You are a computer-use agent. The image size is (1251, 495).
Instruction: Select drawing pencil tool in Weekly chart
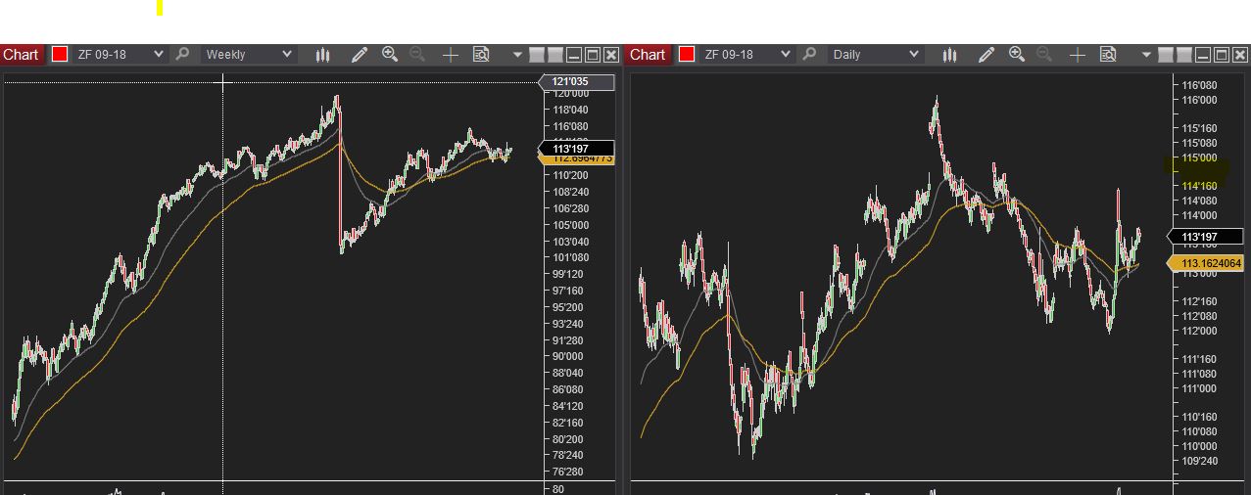pos(360,55)
